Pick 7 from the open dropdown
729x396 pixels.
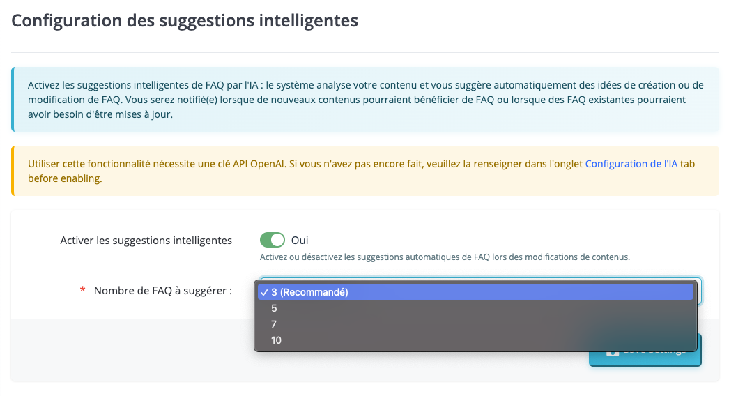[275, 324]
